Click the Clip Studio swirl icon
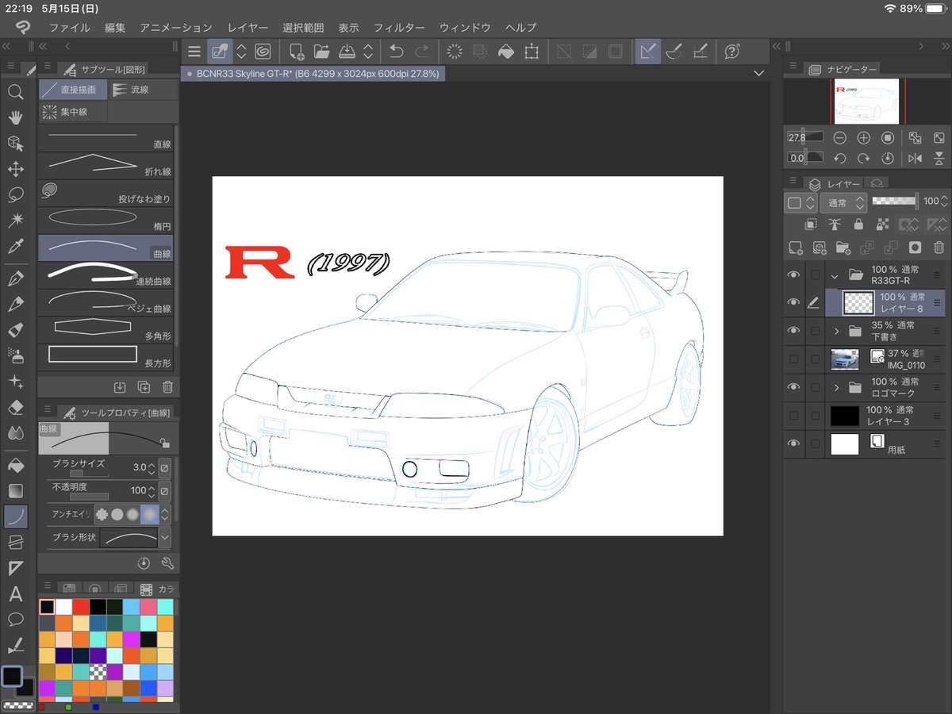The image size is (952, 714). pos(262,52)
